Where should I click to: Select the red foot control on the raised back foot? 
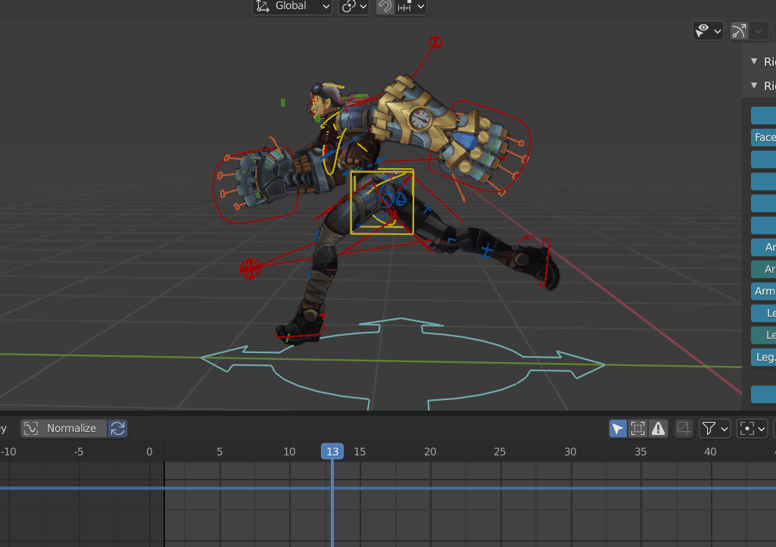[x=545, y=263]
